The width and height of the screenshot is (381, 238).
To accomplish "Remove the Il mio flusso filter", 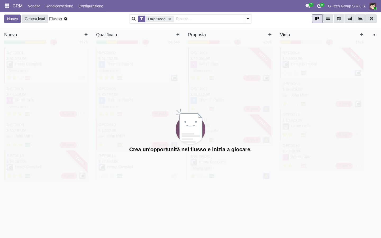I will pyautogui.click(x=170, y=19).
